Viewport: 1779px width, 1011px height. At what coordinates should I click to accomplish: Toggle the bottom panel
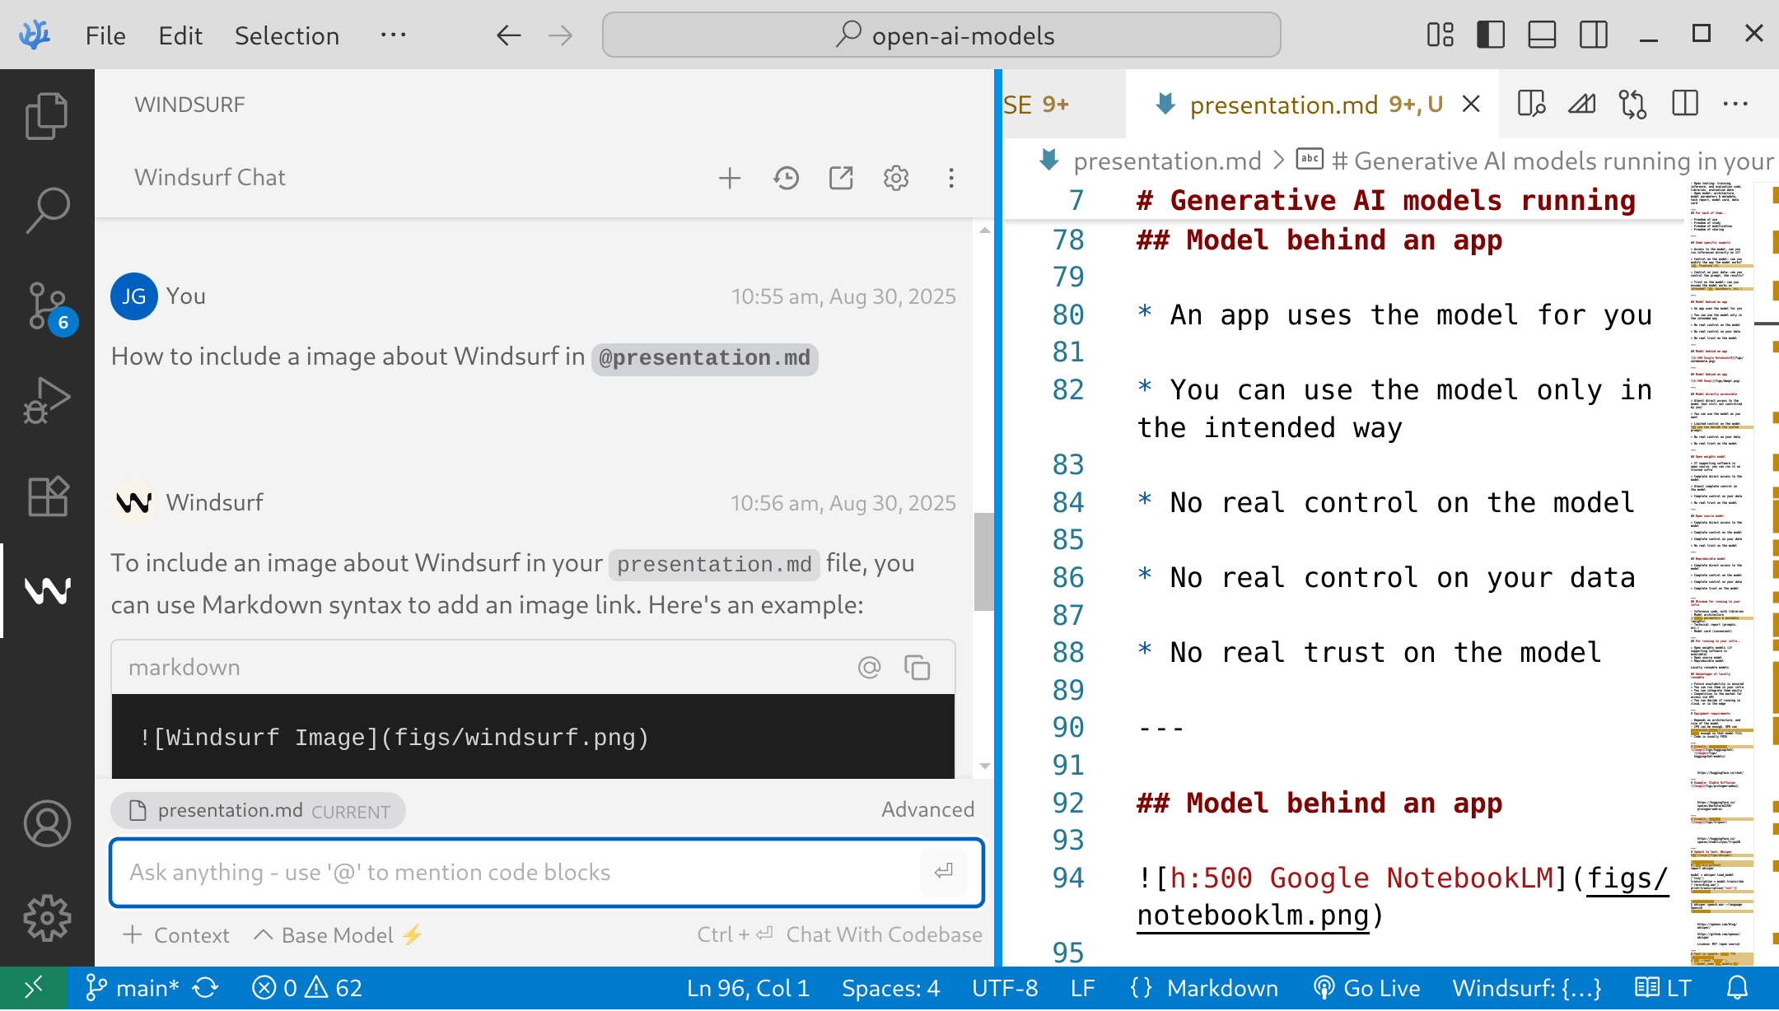pos(1542,35)
